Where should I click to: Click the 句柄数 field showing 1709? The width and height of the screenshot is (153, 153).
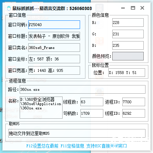(92, 113)
